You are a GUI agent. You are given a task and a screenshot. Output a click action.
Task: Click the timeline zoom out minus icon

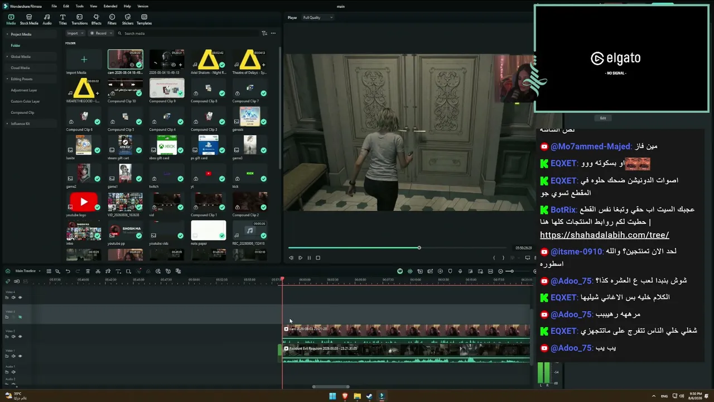click(x=500, y=271)
